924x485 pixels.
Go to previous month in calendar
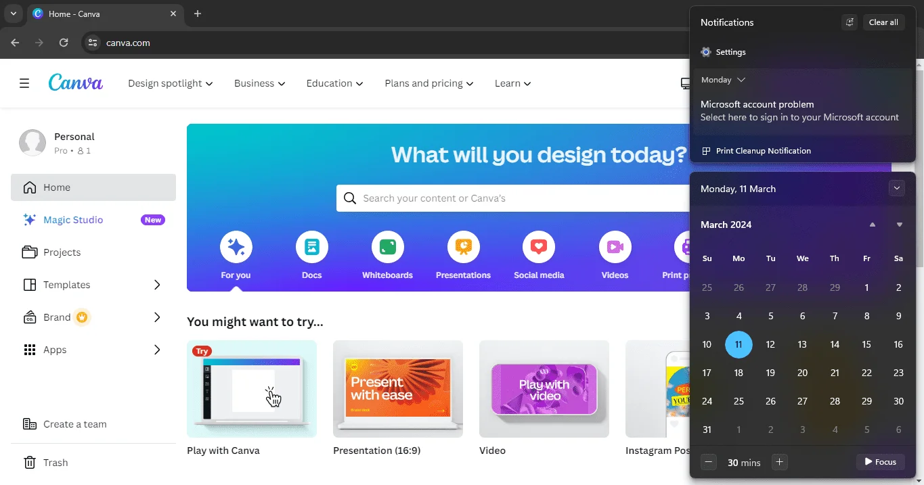[873, 225]
